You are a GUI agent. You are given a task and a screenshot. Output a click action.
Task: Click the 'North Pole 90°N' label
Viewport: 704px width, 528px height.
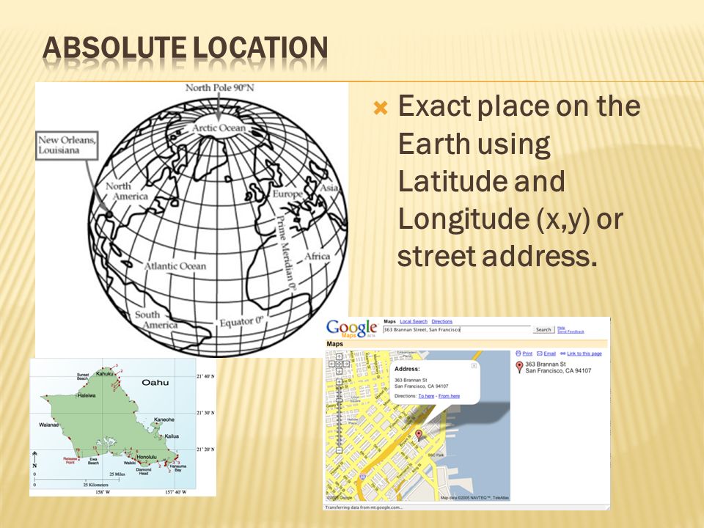(x=219, y=87)
